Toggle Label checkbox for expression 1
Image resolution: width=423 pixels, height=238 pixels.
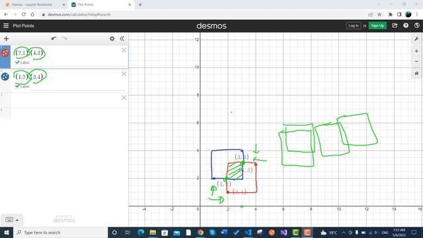(17, 62)
